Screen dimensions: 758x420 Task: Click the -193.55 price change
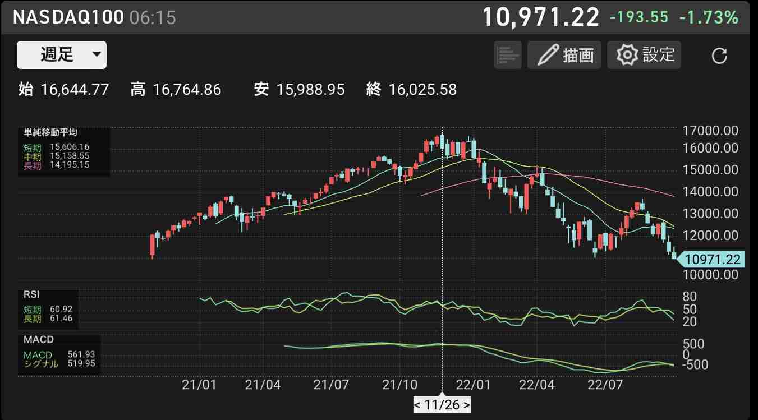[639, 17]
